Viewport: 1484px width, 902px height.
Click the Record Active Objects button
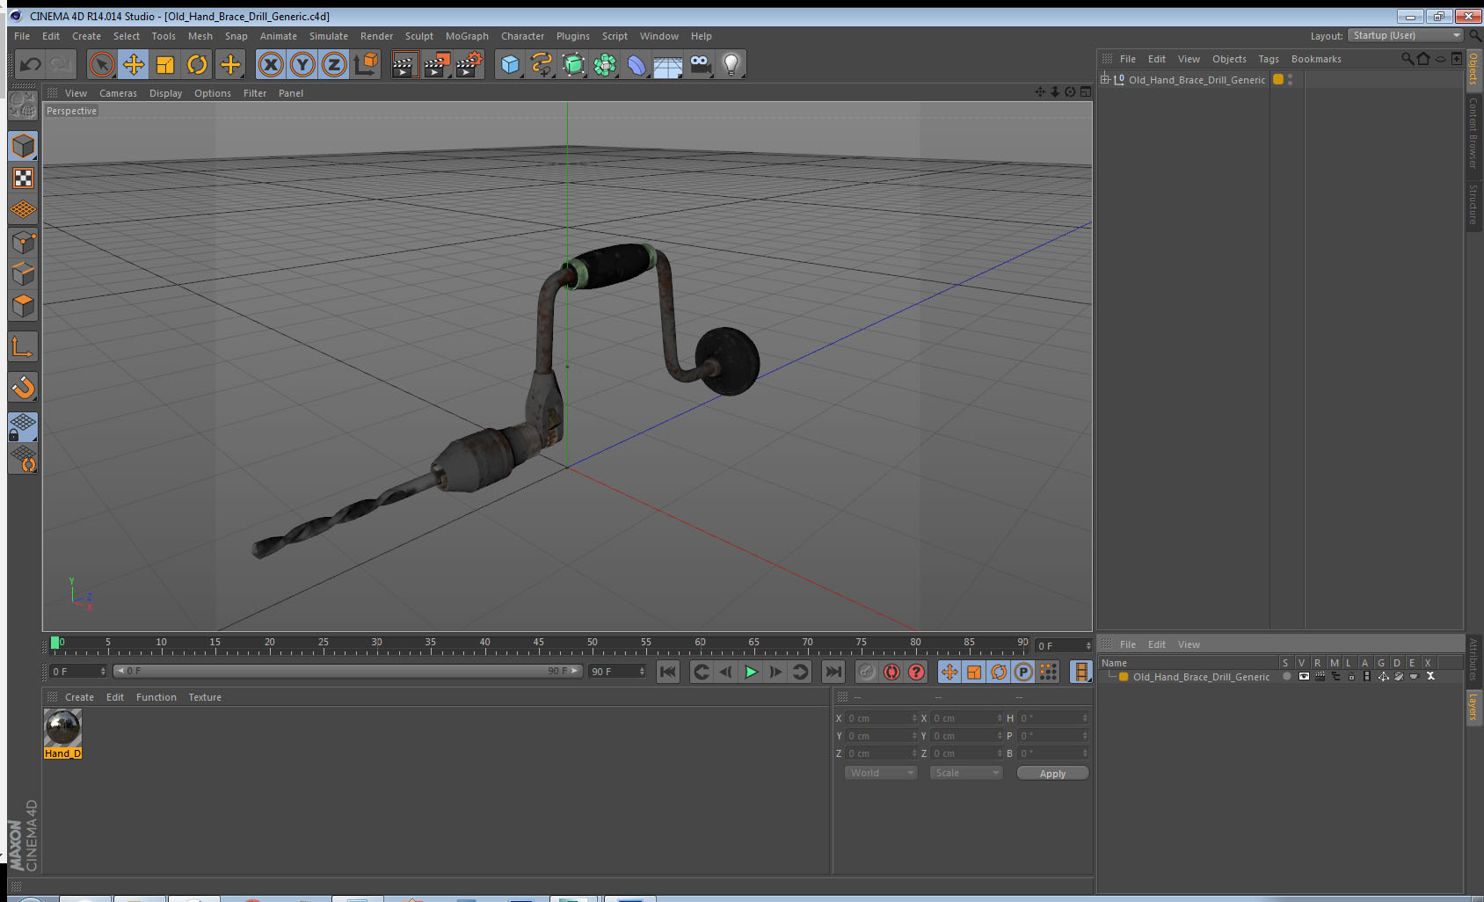pos(867,672)
